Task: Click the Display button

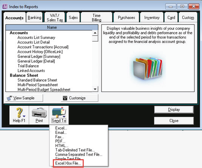Action: click(x=174, y=110)
